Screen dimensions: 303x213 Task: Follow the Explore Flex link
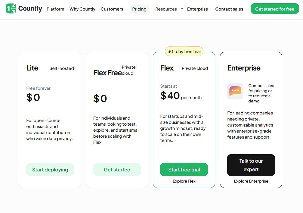coord(184,181)
